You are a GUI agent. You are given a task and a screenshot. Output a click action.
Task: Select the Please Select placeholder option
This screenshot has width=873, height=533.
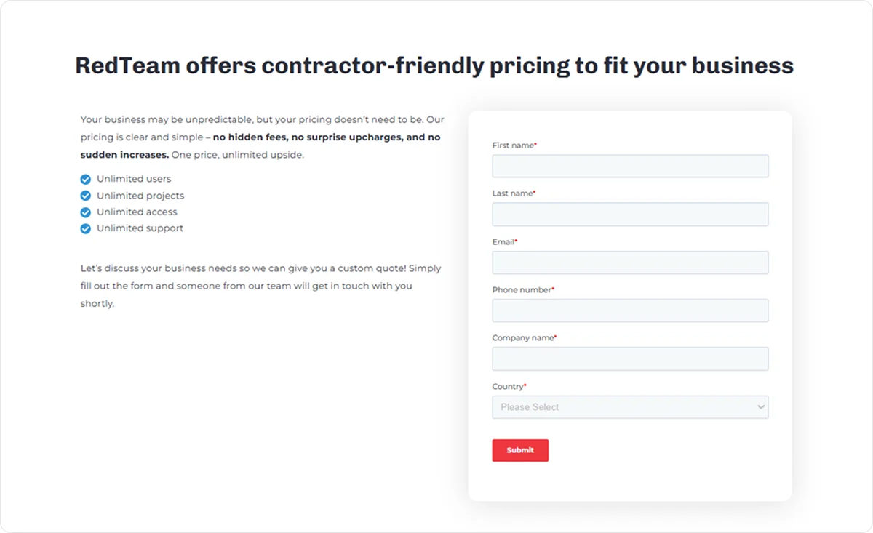529,406
